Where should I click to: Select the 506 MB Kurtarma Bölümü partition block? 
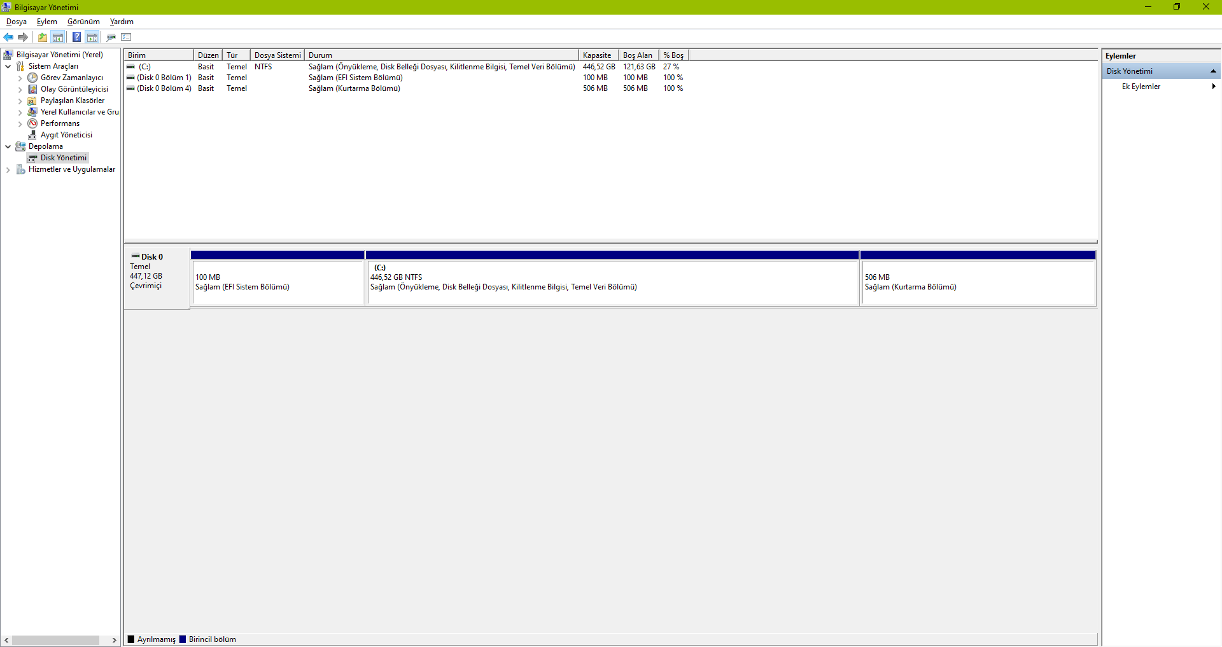(x=978, y=278)
